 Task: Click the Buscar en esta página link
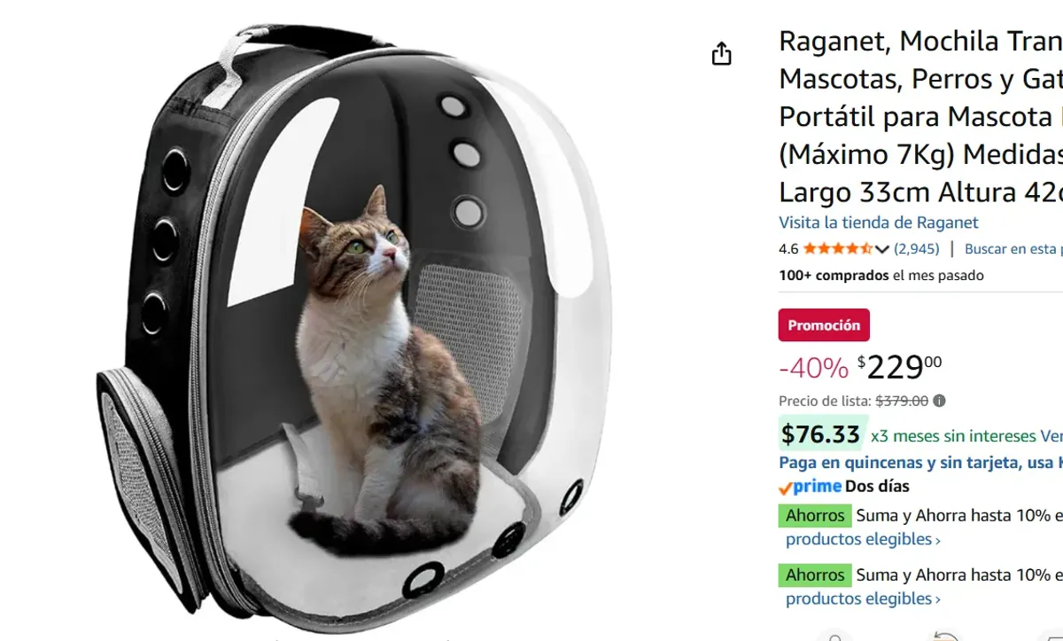(x=1013, y=249)
